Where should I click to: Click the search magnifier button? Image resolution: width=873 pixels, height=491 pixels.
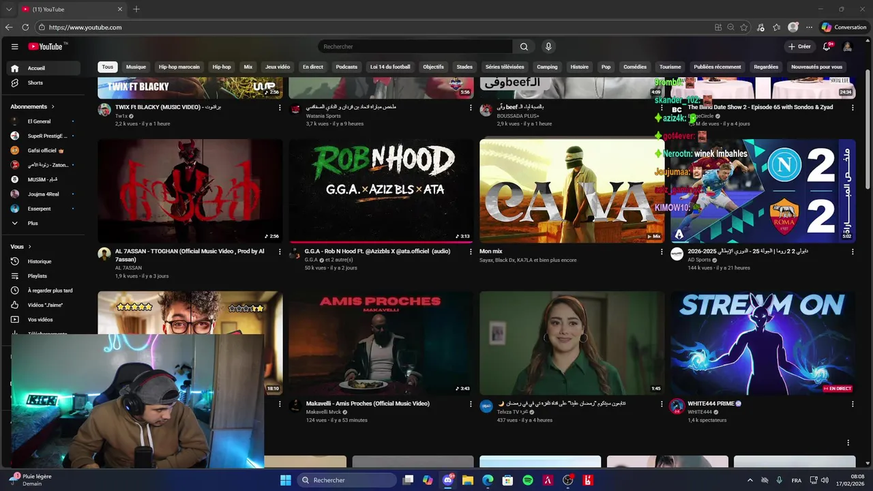coord(524,46)
